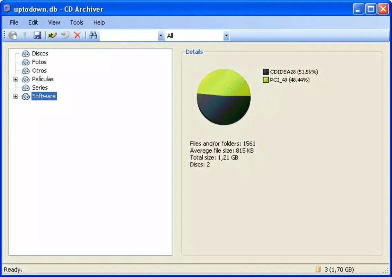Open the File menu
Image resolution: width=392 pixels, height=277 pixels.
[x=14, y=23]
